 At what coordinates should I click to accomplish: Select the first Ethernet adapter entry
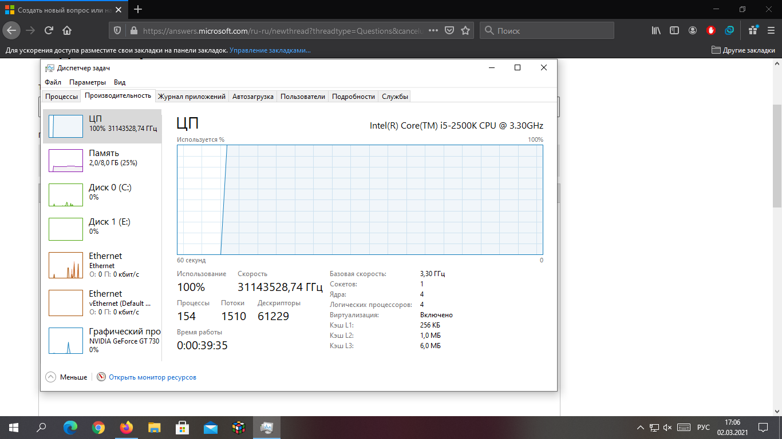pos(102,265)
